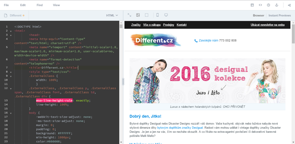Click line number 13 in the gutter
This screenshot has width=295, height=144.
tap(7, 100)
